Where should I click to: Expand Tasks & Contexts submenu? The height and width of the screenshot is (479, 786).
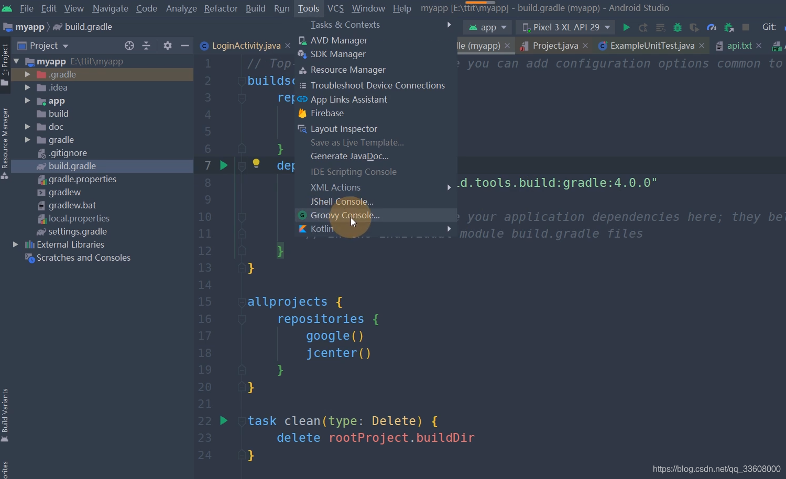[x=376, y=25]
